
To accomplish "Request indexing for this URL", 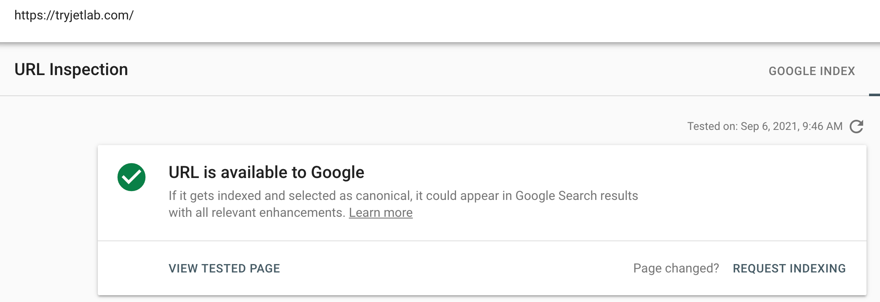I will coord(789,268).
